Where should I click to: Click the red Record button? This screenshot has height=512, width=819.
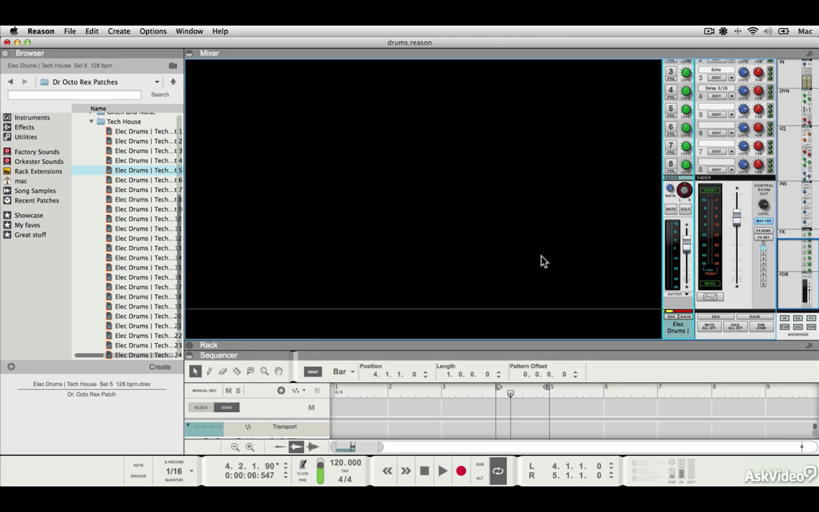(461, 471)
